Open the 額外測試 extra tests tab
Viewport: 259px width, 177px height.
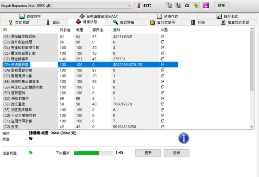pos(227,16)
